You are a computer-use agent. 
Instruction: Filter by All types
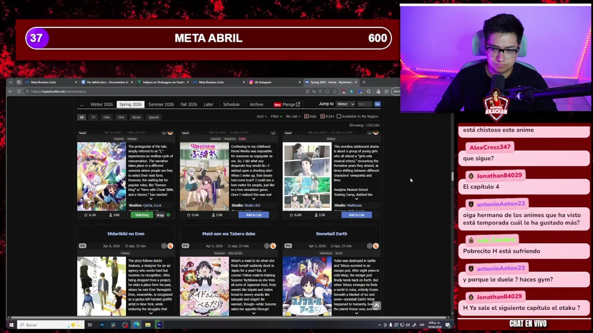(82, 117)
